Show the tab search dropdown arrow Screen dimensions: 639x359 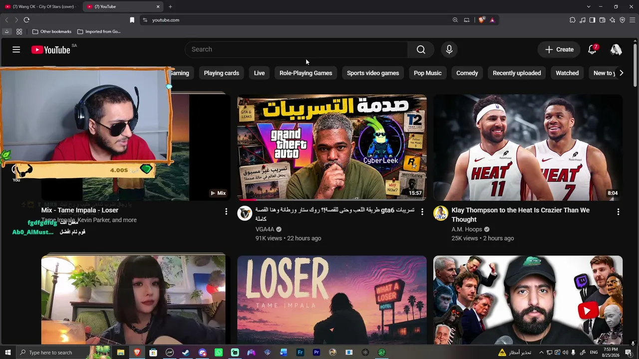click(x=589, y=6)
